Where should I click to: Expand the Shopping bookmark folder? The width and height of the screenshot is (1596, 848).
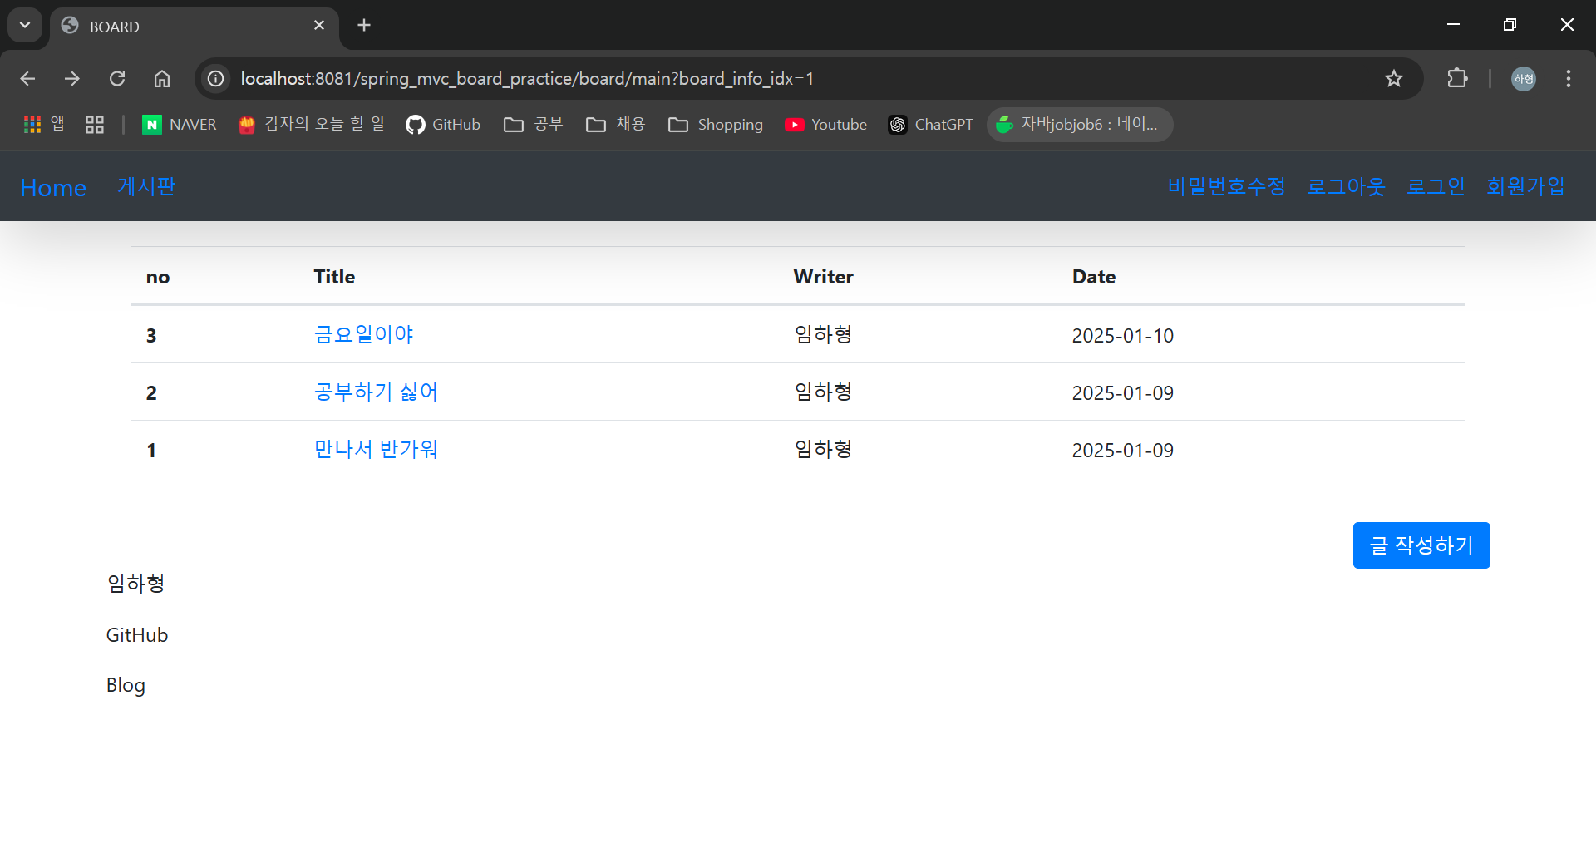pos(716,124)
